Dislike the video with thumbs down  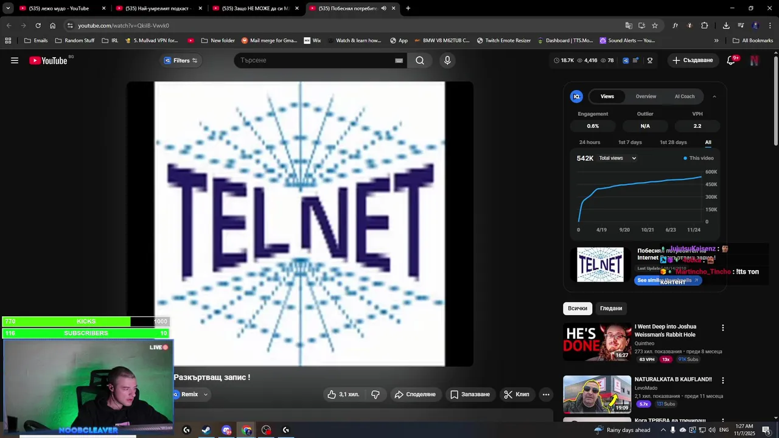pyautogui.click(x=376, y=394)
